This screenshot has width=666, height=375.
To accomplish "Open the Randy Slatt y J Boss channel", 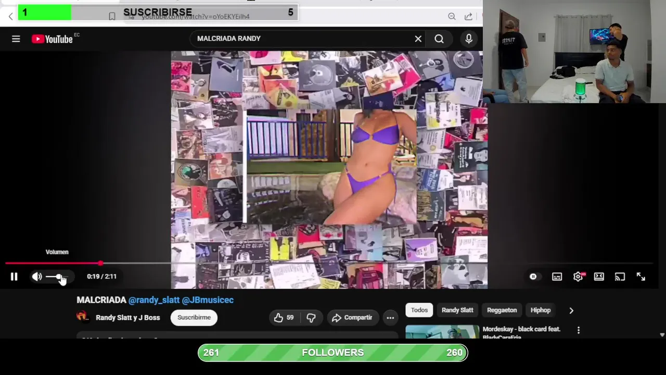I will click(x=127, y=318).
